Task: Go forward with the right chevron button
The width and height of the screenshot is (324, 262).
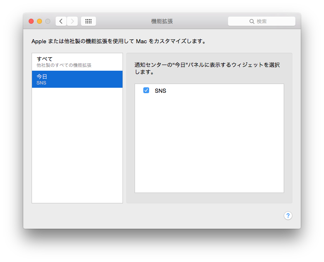Action: 72,21
